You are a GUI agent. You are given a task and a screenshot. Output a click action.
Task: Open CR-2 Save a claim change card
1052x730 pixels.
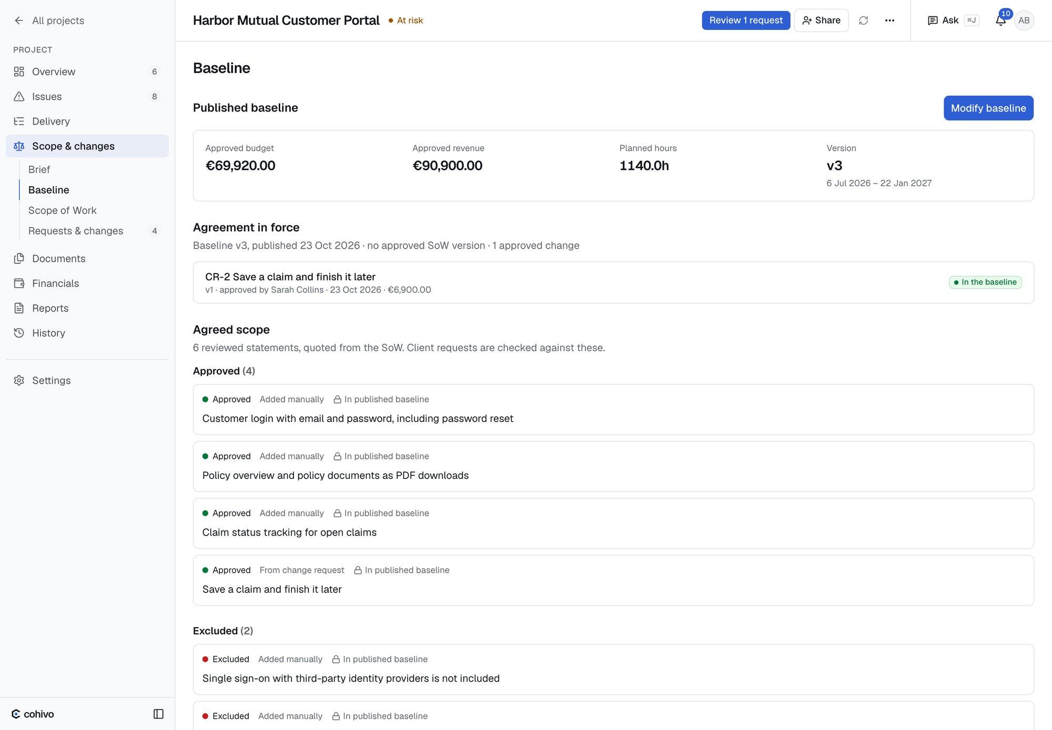613,283
